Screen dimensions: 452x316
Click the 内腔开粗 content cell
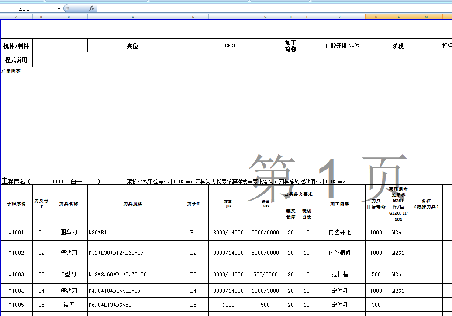(340, 232)
